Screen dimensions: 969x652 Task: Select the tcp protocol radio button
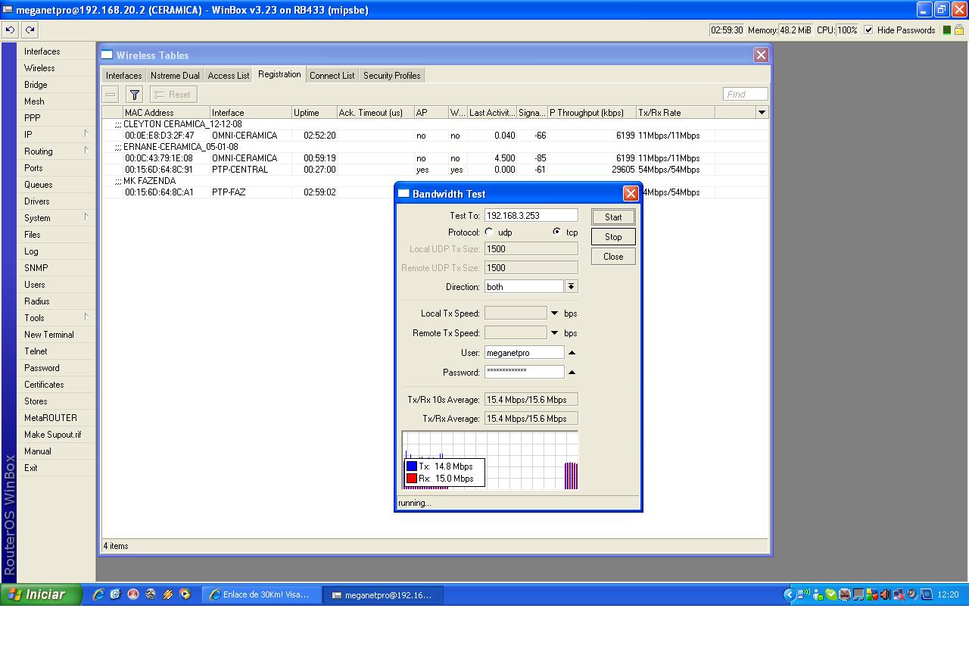point(557,232)
